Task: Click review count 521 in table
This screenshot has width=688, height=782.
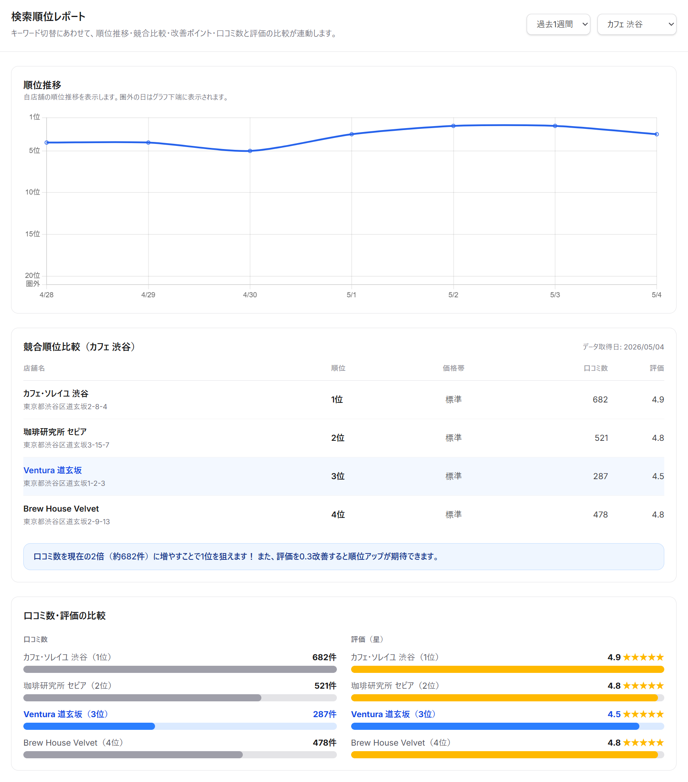Action: click(601, 438)
